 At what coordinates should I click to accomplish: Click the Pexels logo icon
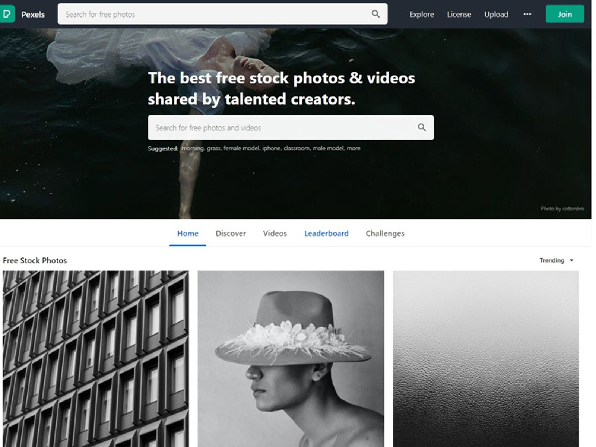[7, 14]
